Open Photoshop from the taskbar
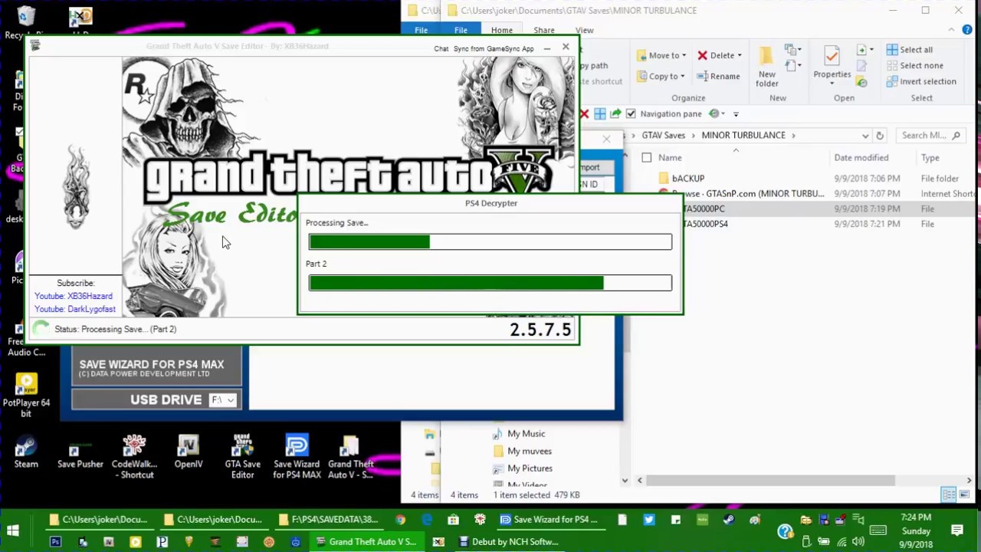The width and height of the screenshot is (981, 552). click(55, 542)
